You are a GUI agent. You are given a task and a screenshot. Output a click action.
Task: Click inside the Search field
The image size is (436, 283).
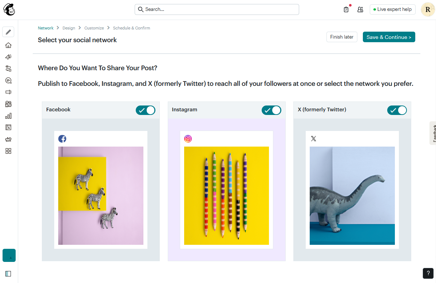217,9
